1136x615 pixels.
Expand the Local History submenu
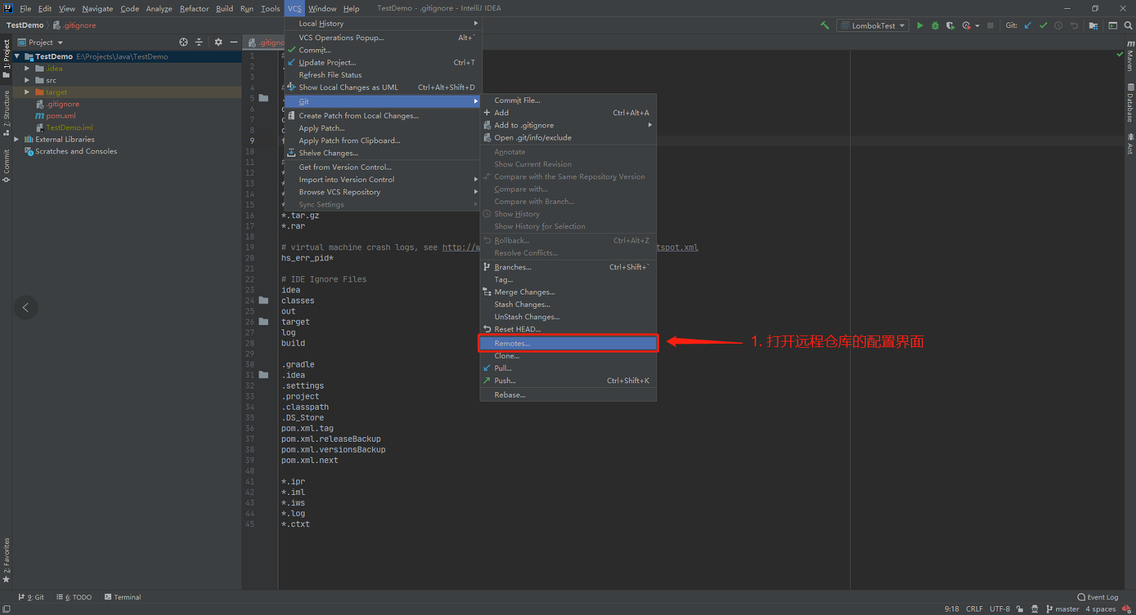click(x=383, y=23)
